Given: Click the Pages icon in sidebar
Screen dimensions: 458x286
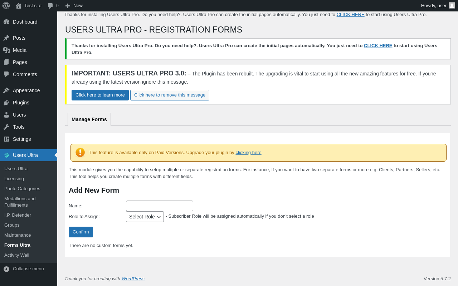Looking at the screenshot, I should pos(6,62).
